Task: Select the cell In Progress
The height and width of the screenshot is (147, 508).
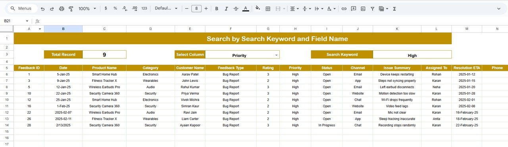Action: tap(327, 125)
